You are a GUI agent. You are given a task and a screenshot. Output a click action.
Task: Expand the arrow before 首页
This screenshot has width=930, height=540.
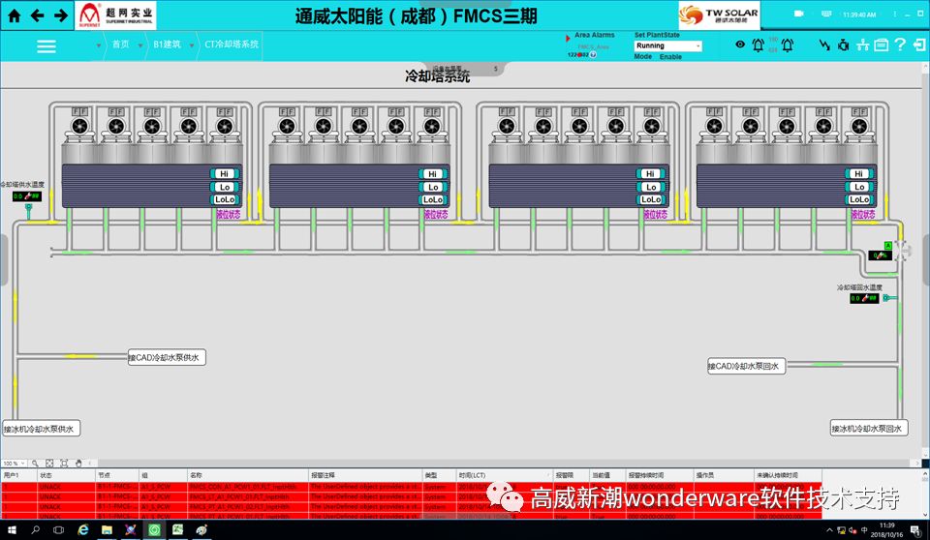click(x=99, y=45)
